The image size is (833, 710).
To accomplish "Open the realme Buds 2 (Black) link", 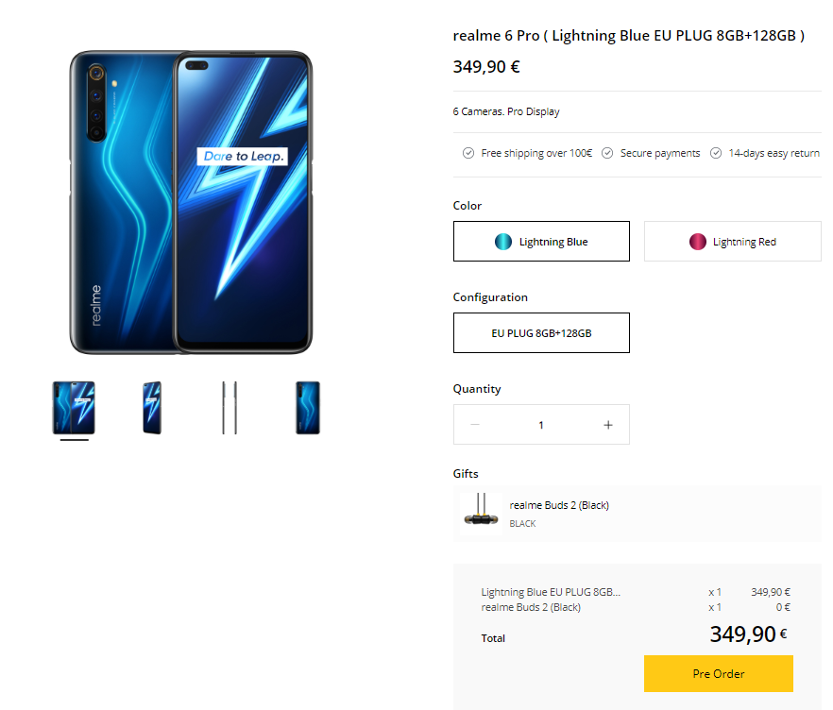I will click(x=559, y=504).
